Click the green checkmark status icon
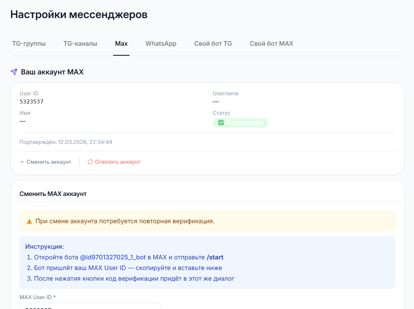The width and height of the screenshot is (414, 309). [x=221, y=123]
